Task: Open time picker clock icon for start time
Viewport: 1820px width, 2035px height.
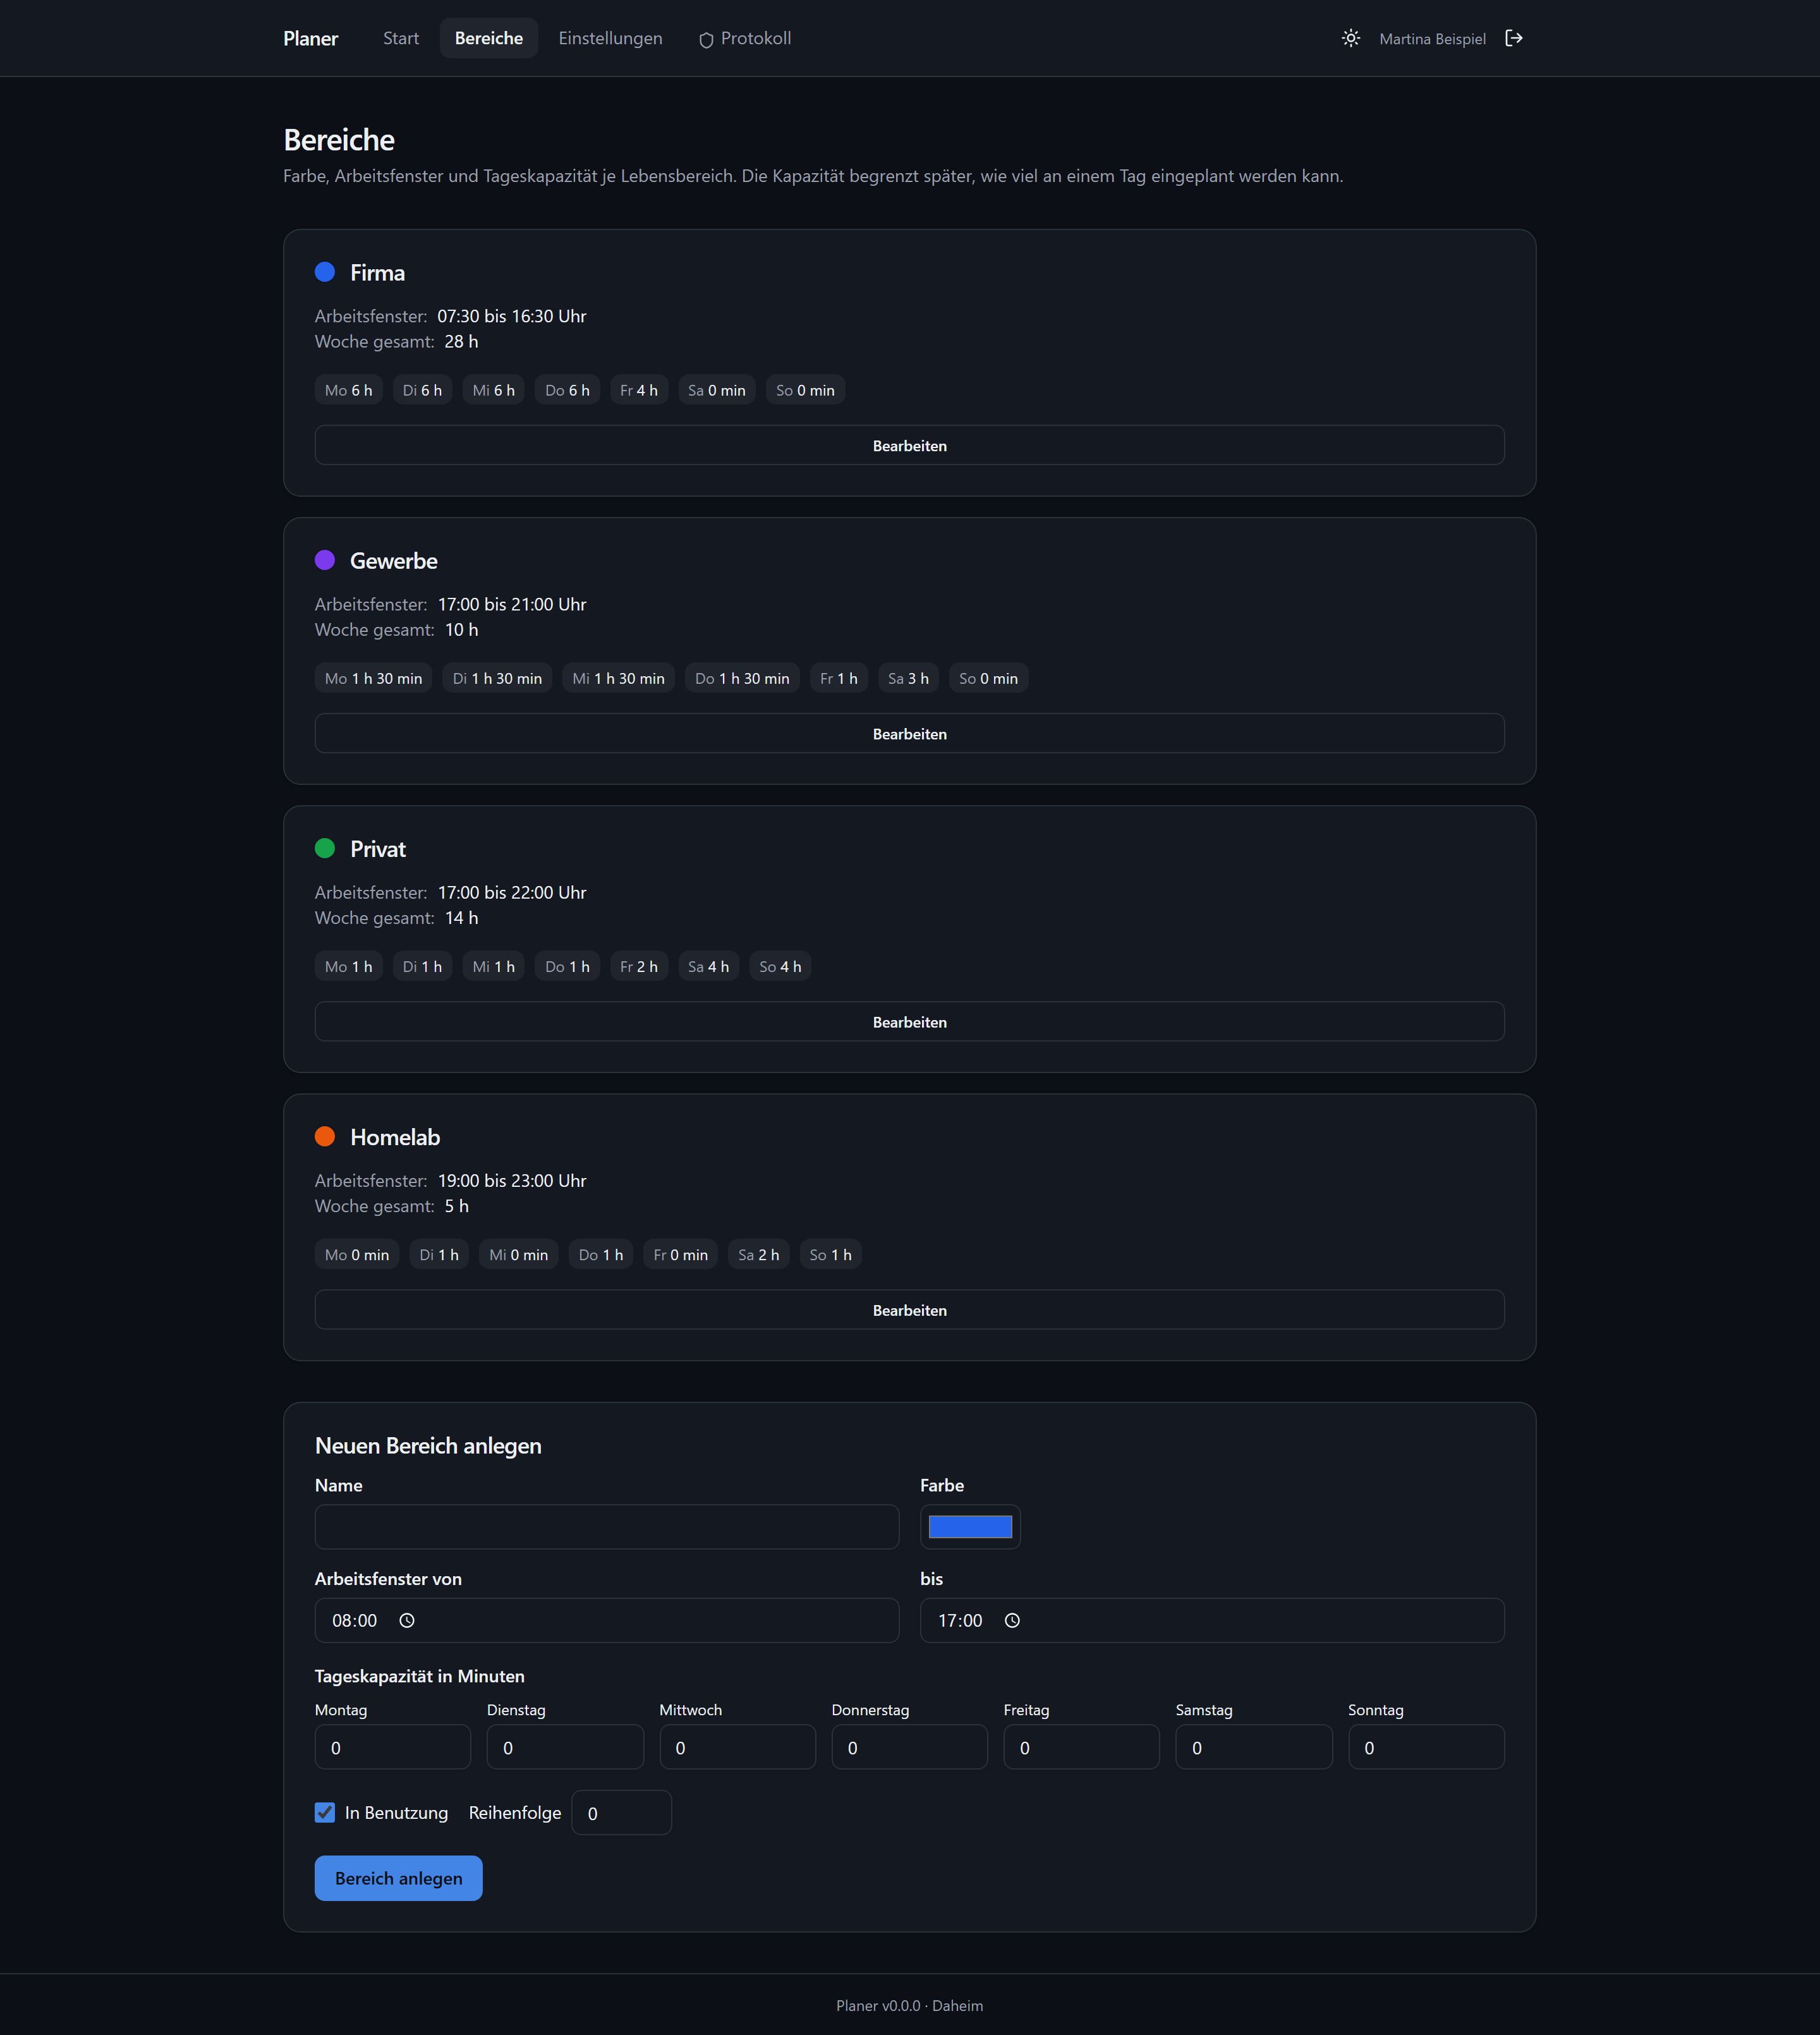Action: coord(407,1620)
